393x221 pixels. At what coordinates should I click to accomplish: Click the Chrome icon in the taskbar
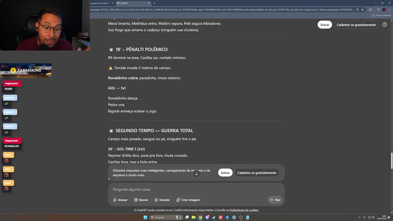click(200, 217)
